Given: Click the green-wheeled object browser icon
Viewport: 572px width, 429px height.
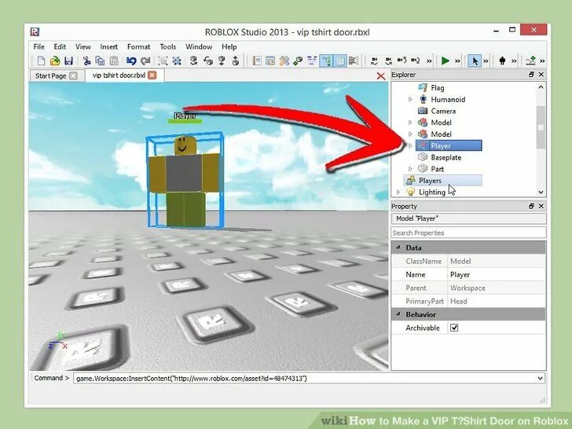Looking at the screenshot, I should [298, 60].
